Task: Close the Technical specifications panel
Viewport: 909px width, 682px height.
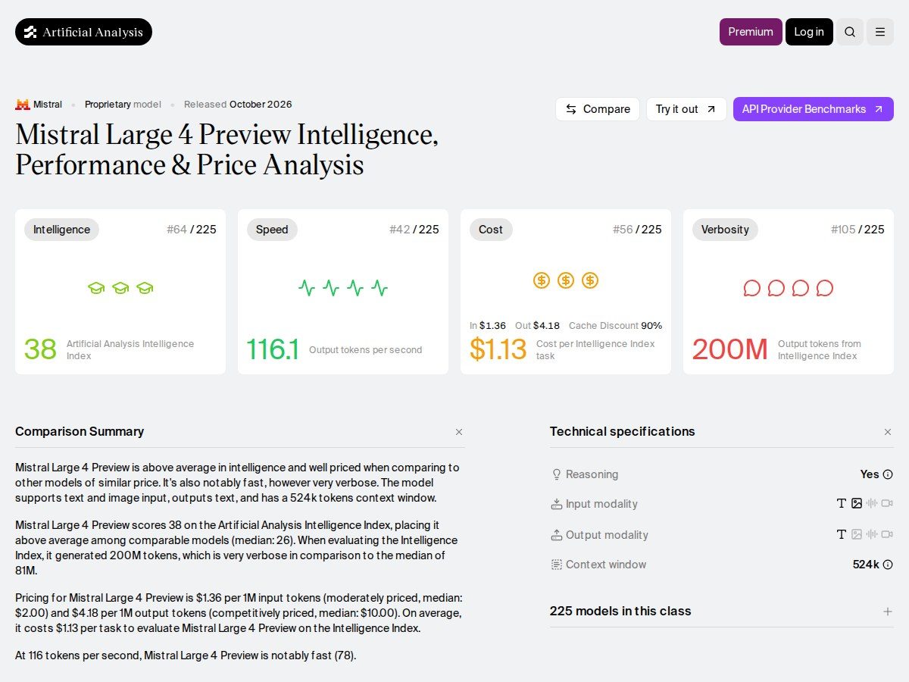Action: [x=888, y=432]
